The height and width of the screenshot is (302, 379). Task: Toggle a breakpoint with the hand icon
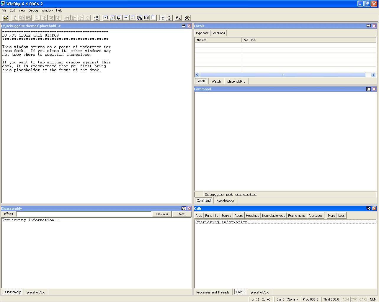(96, 18)
